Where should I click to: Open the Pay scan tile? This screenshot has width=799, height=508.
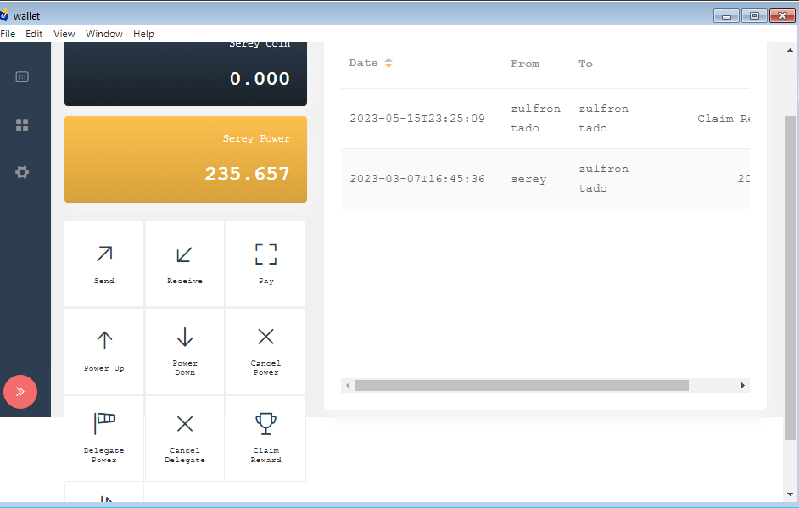coord(265,264)
